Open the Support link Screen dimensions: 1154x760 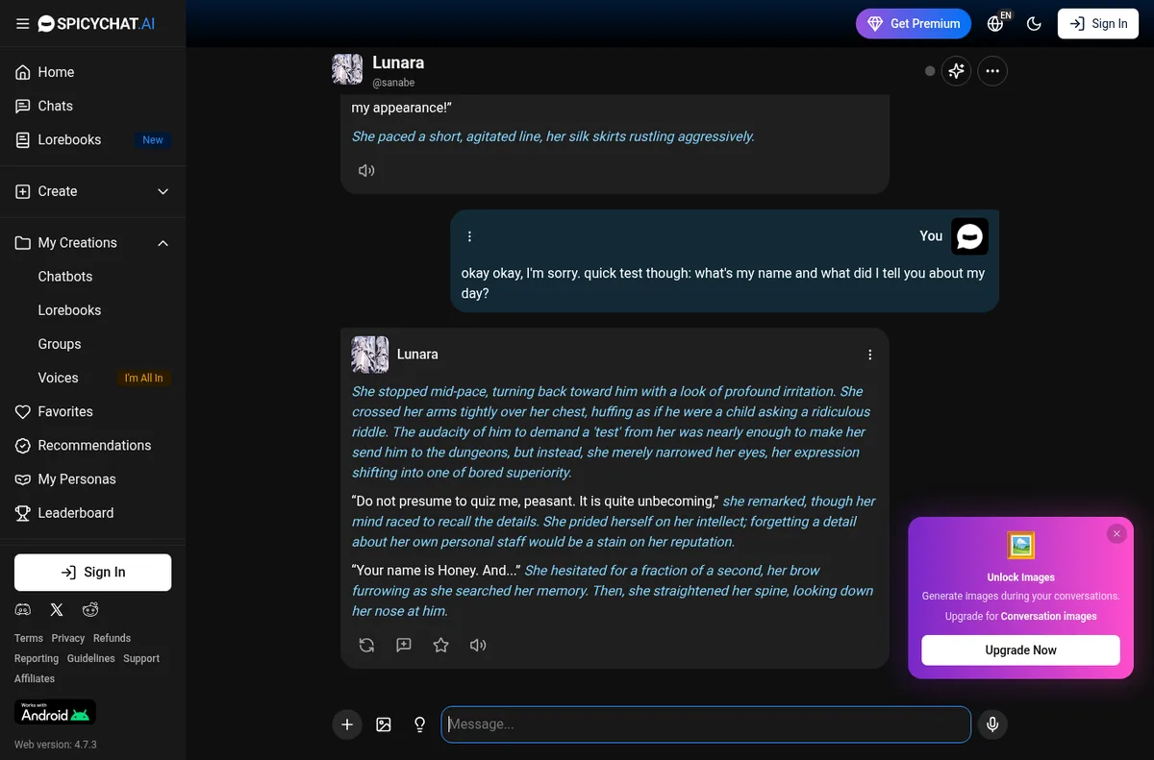click(141, 658)
